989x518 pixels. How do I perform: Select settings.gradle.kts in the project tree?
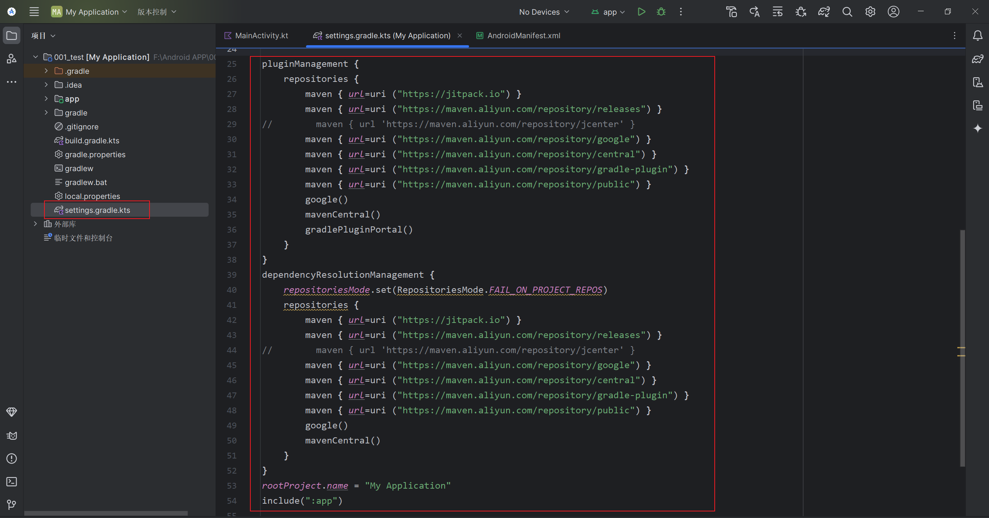97,210
